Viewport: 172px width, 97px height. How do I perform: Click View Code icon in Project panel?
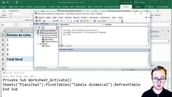click(36, 27)
